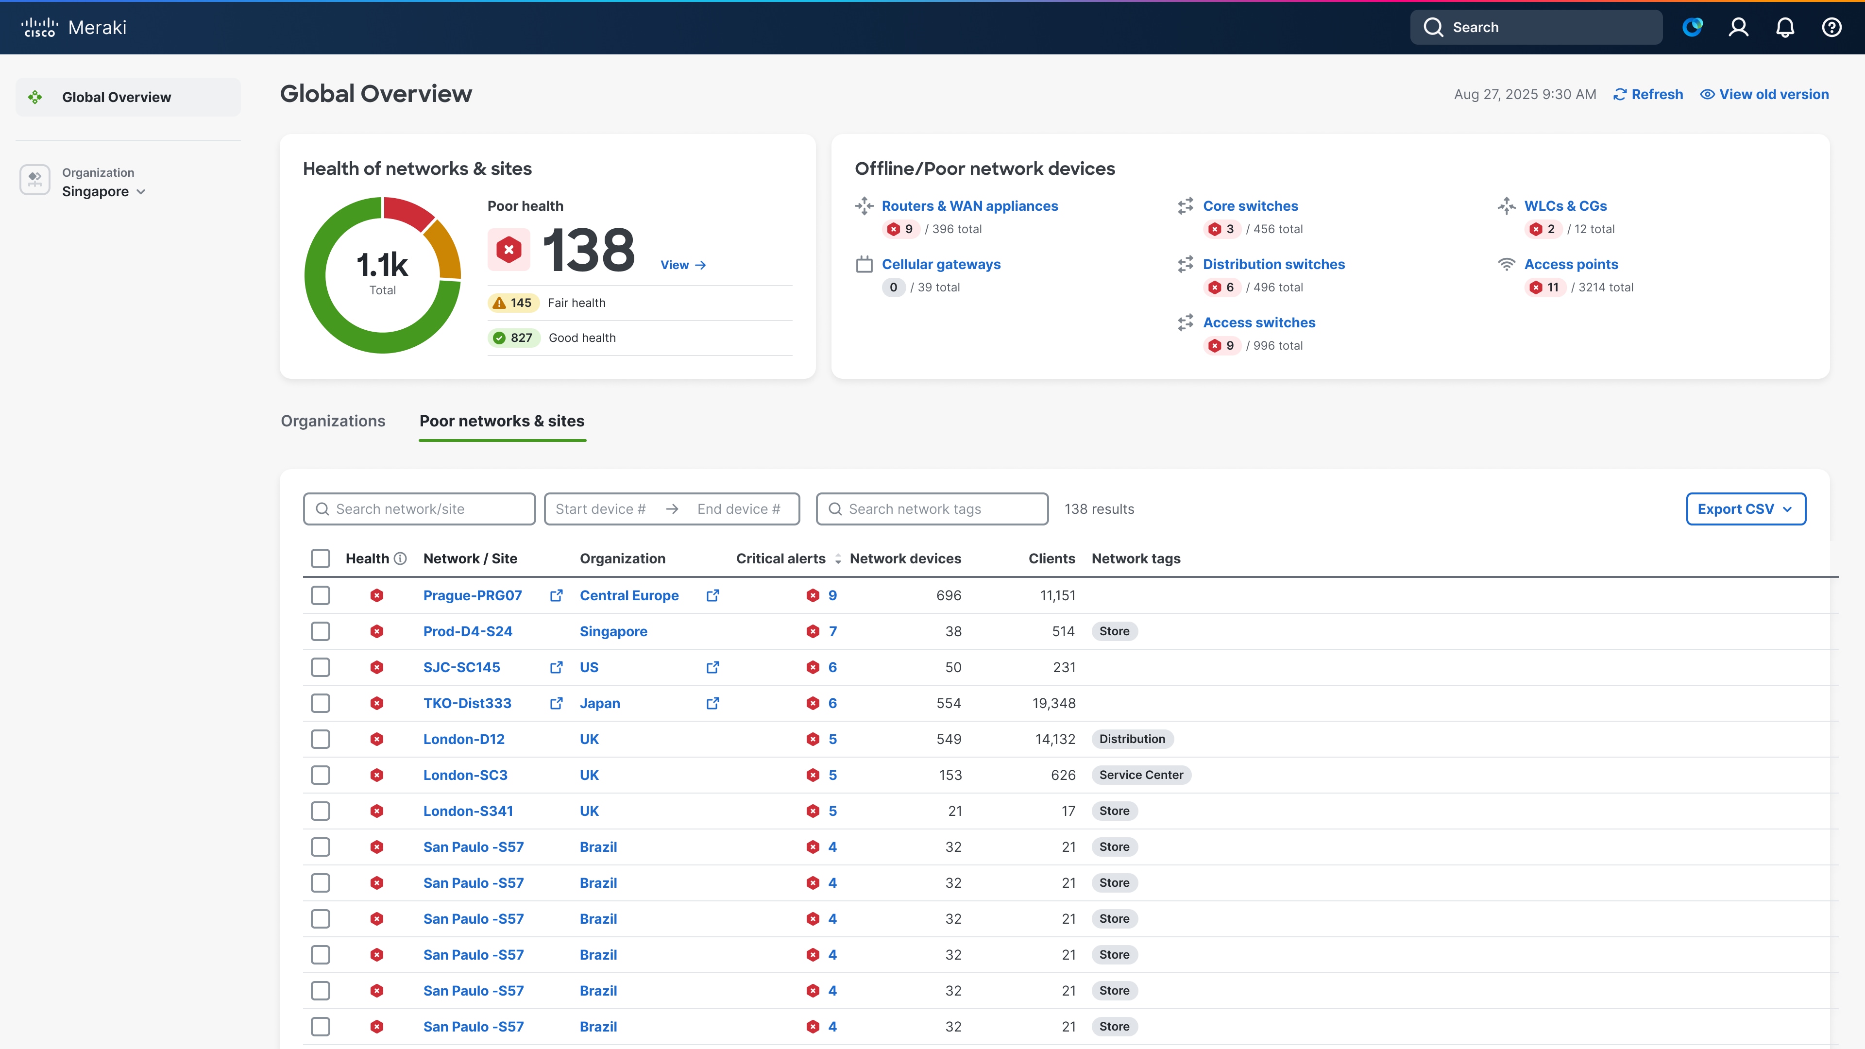Open the notifications bell icon
Screen dimensions: 1865x1049
1785,28
